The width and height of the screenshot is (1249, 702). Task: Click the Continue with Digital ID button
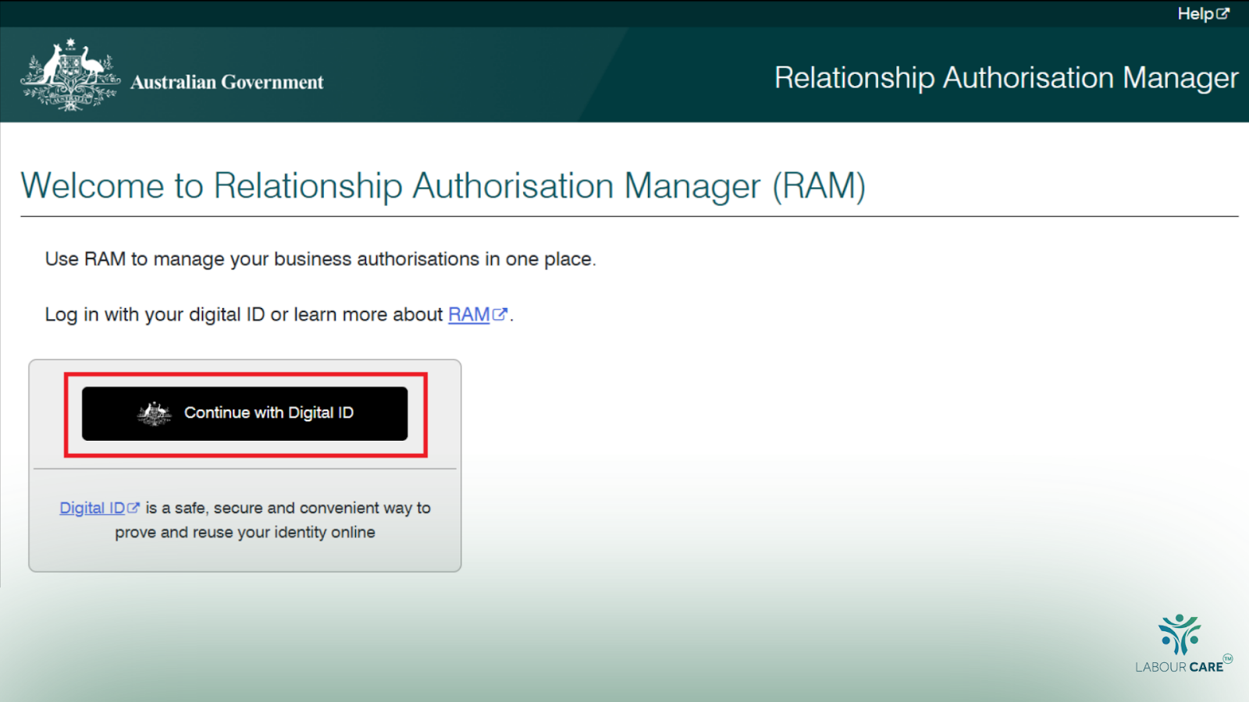[244, 413]
